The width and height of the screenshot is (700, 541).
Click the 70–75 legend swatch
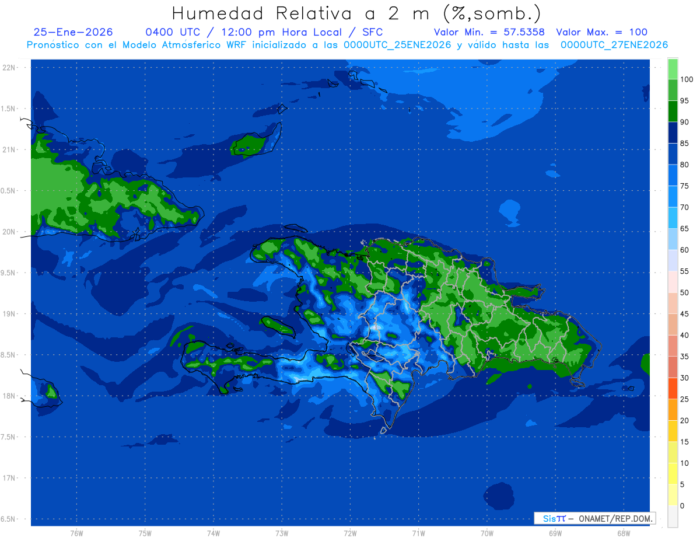673,197
